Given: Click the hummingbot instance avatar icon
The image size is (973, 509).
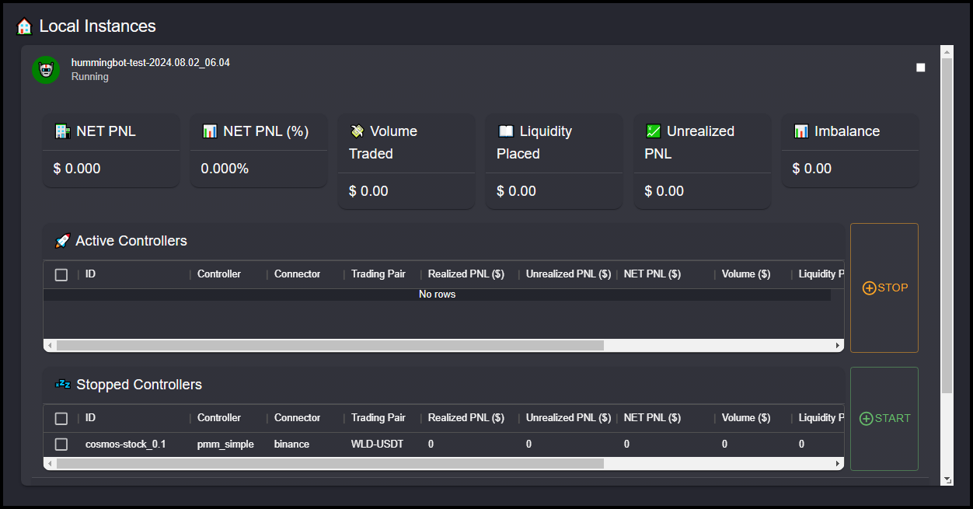Looking at the screenshot, I should pyautogui.click(x=46, y=70).
